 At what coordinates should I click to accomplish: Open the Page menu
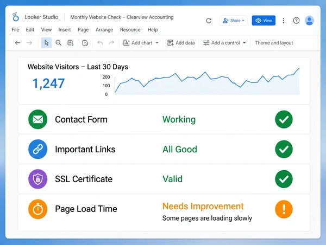pyautogui.click(x=83, y=30)
